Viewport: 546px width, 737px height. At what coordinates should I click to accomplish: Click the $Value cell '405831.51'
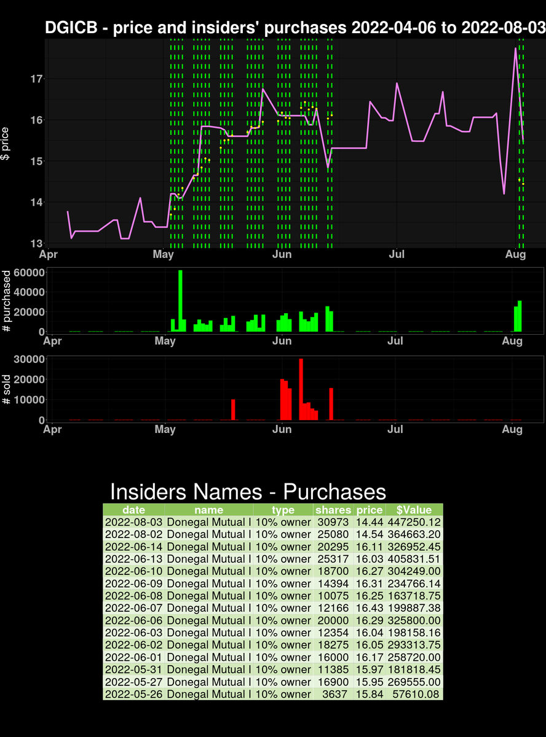(x=414, y=559)
